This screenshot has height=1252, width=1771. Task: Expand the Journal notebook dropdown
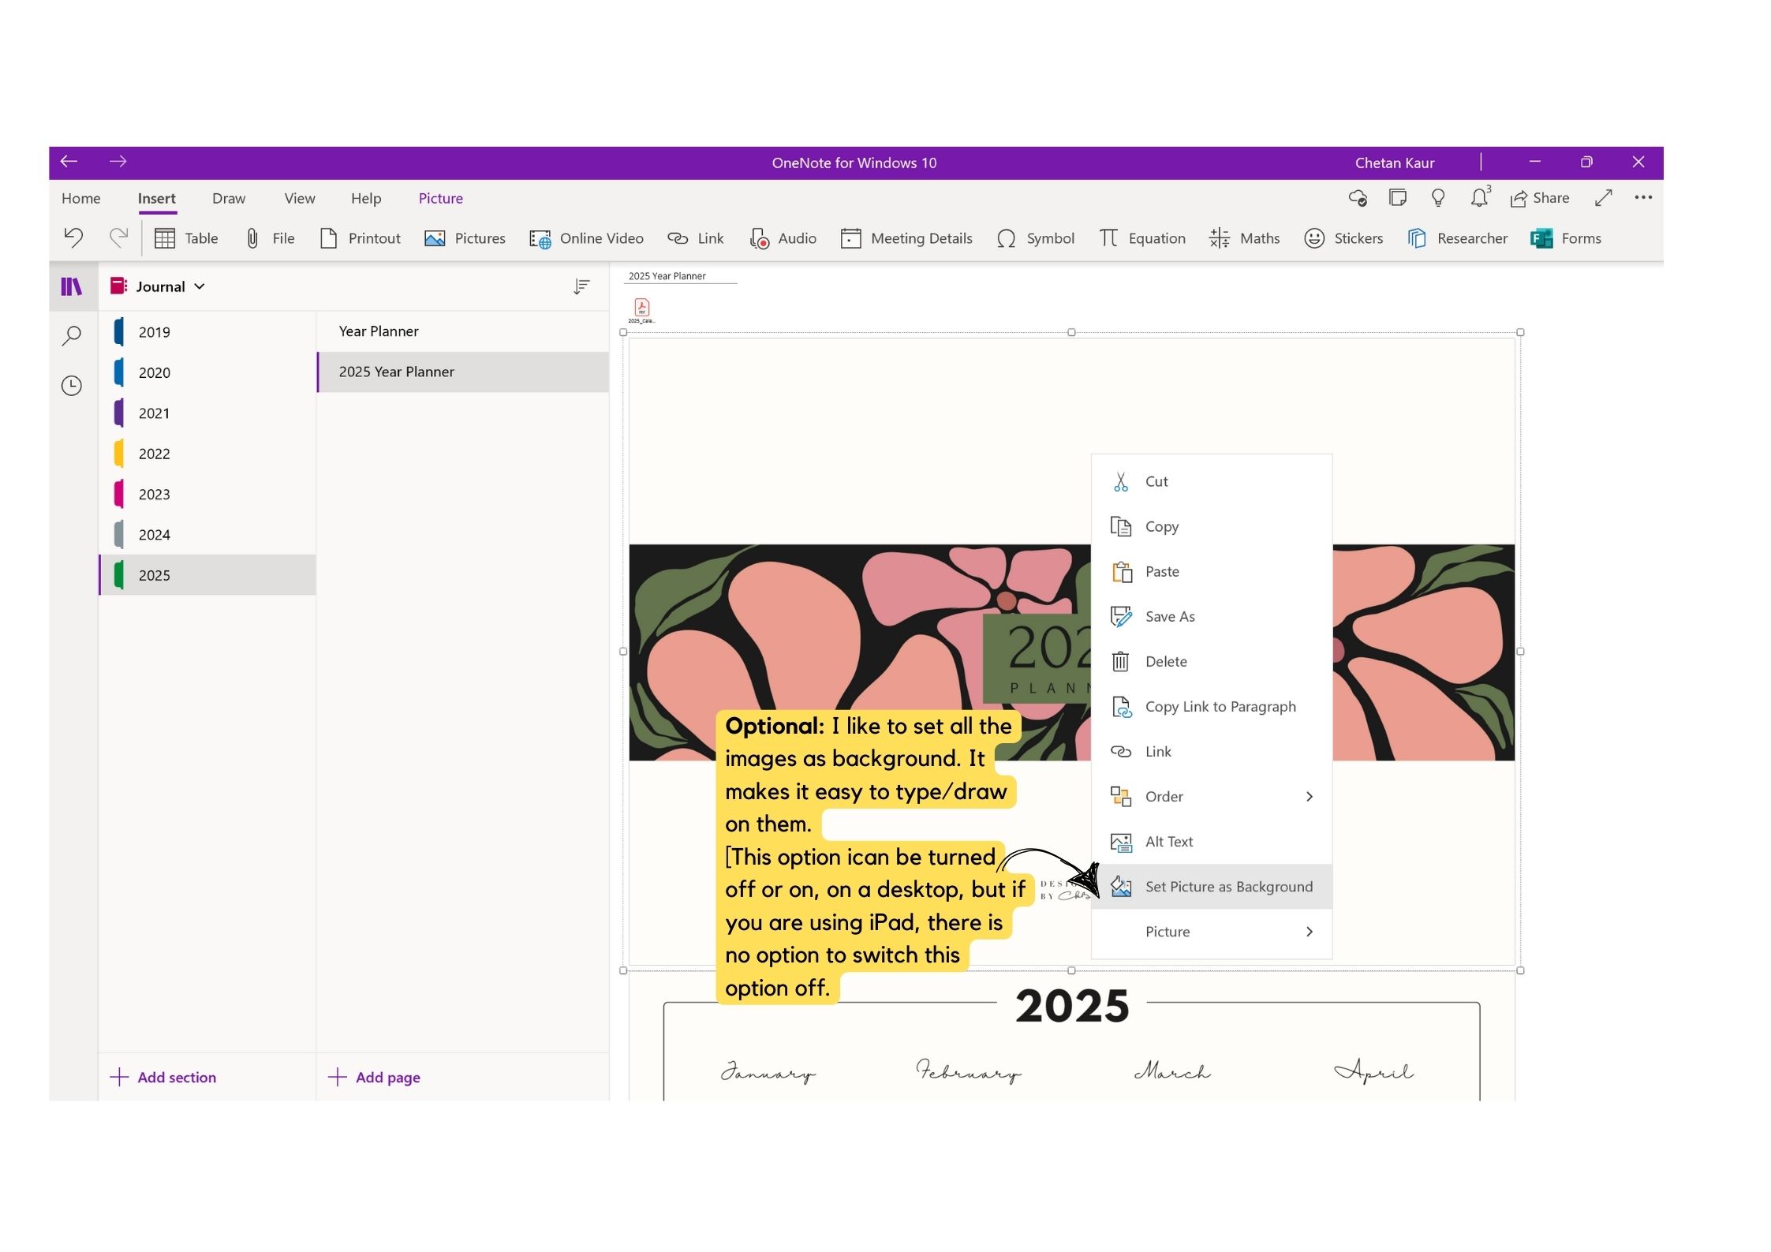click(199, 286)
